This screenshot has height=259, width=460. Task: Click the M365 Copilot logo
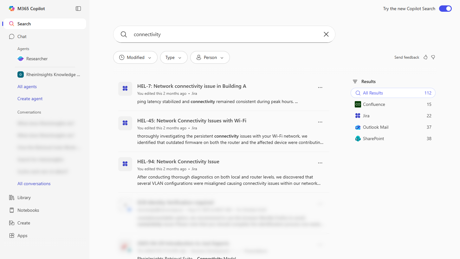[x=12, y=9]
